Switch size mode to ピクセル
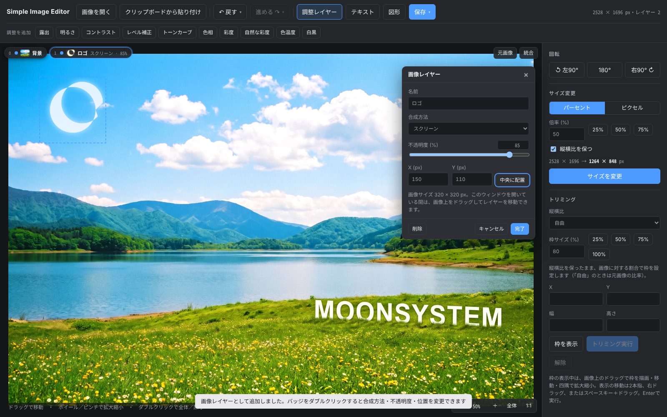The height and width of the screenshot is (417, 667). [632, 108]
